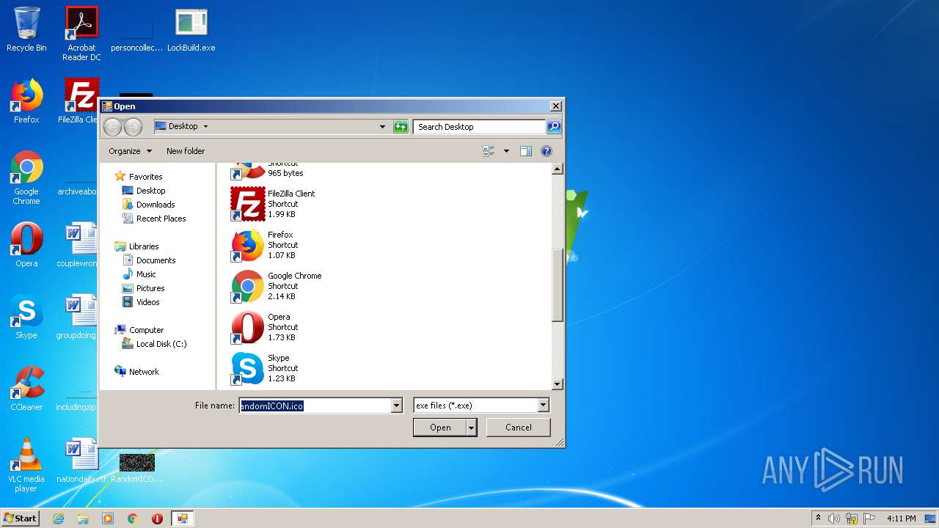Click the file list scrollbar down arrow
939x528 pixels.
(x=557, y=384)
